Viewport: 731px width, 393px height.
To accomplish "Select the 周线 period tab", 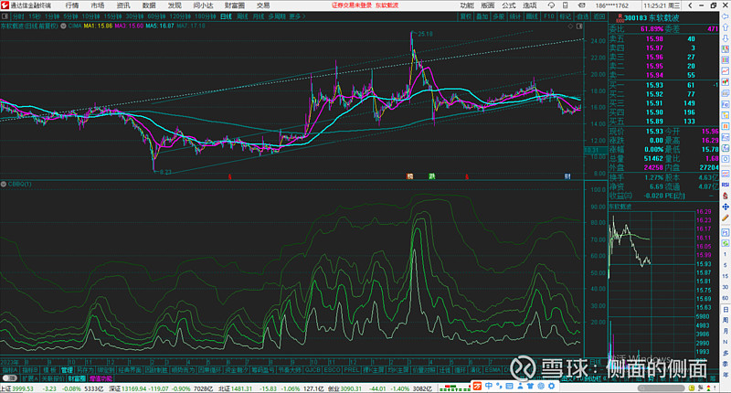I will coord(242,16).
